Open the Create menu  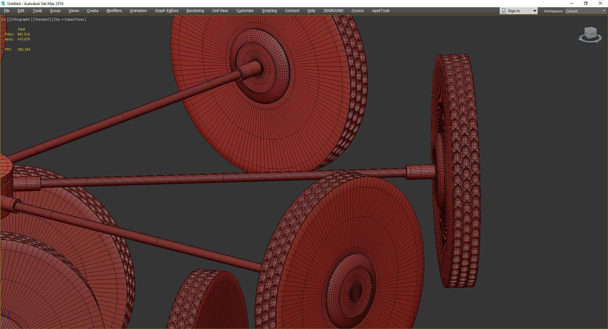pos(93,11)
